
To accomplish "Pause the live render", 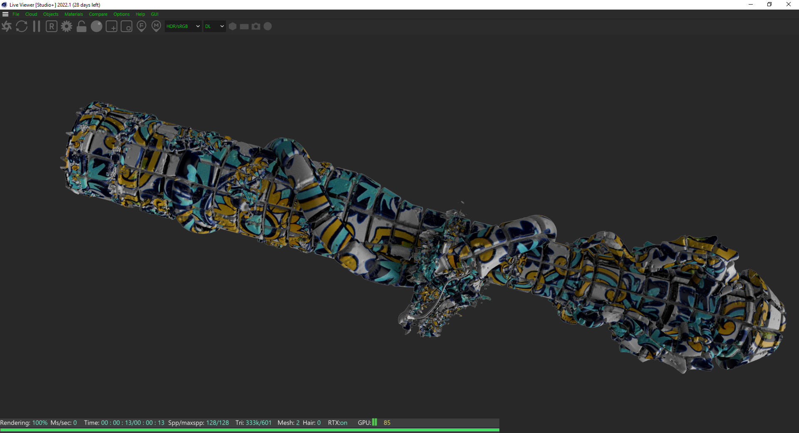I will click(x=37, y=27).
